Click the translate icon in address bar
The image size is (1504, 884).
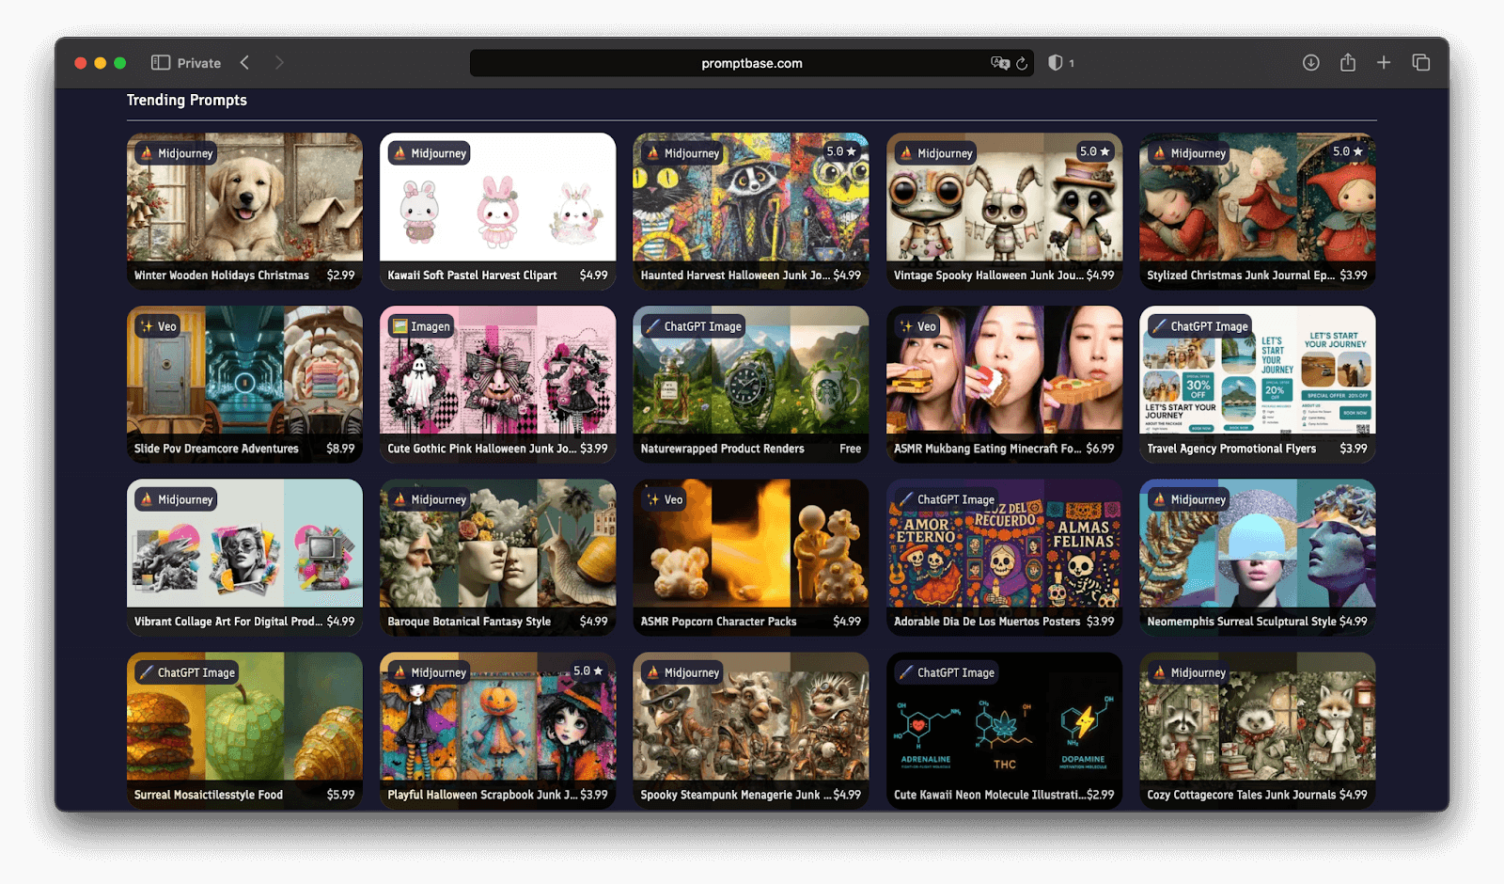pos(999,63)
